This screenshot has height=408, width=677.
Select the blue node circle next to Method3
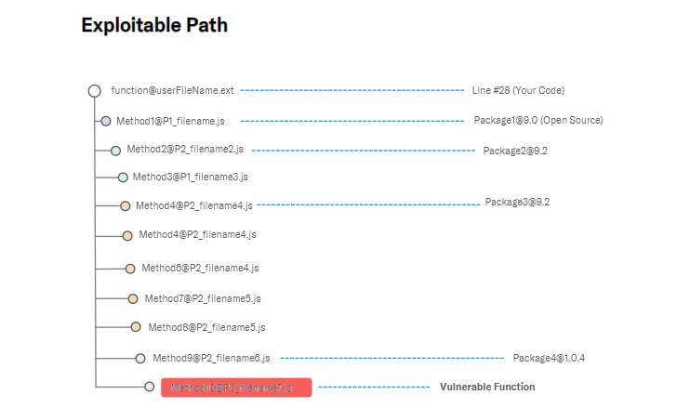point(123,178)
